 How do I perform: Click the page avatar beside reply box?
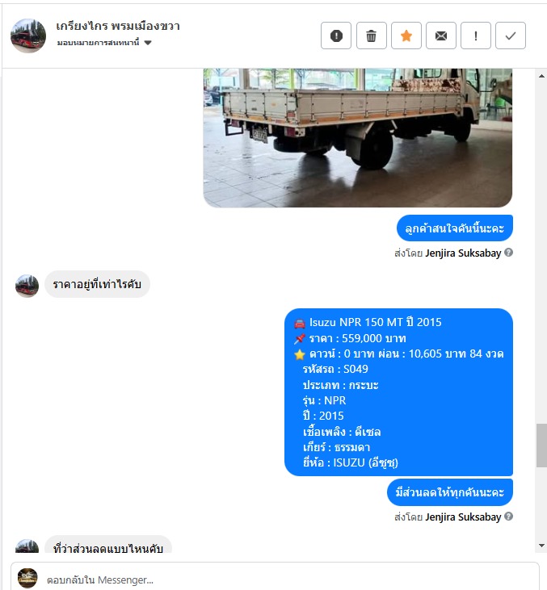27,578
